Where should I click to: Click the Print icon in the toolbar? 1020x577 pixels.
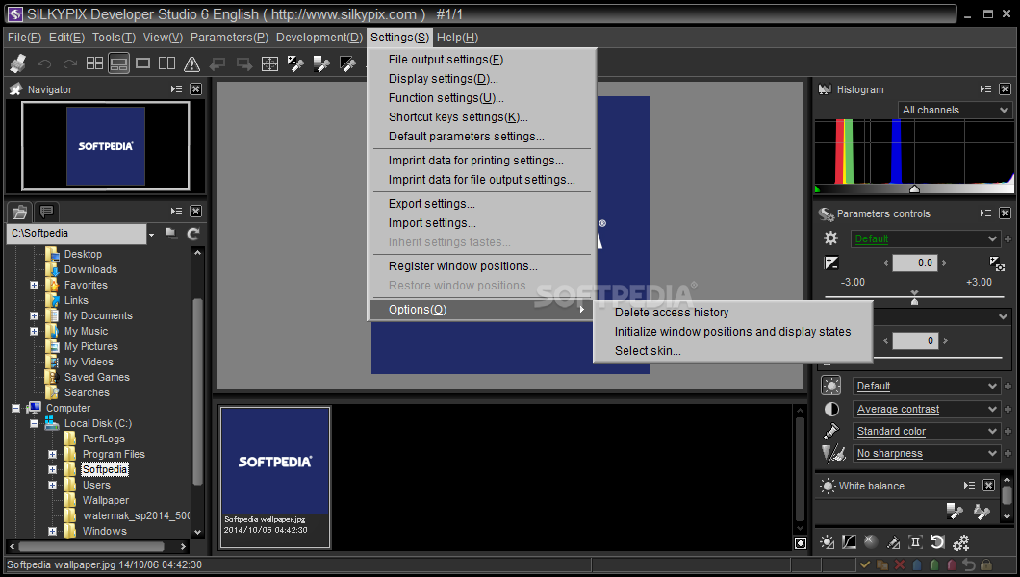[18, 63]
